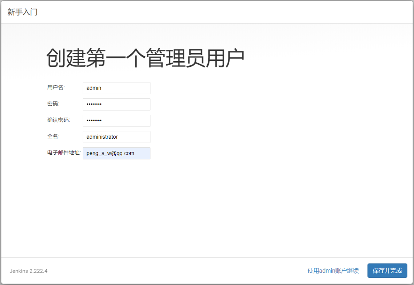Click the username field containing admin

coord(116,88)
